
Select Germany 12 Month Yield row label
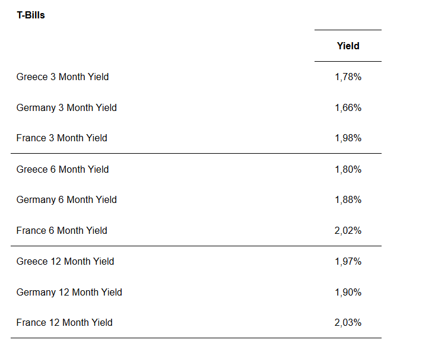click(x=69, y=292)
